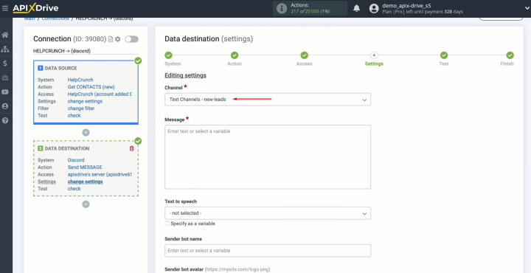
Task: Add step below Data Destination
Action: (86, 204)
